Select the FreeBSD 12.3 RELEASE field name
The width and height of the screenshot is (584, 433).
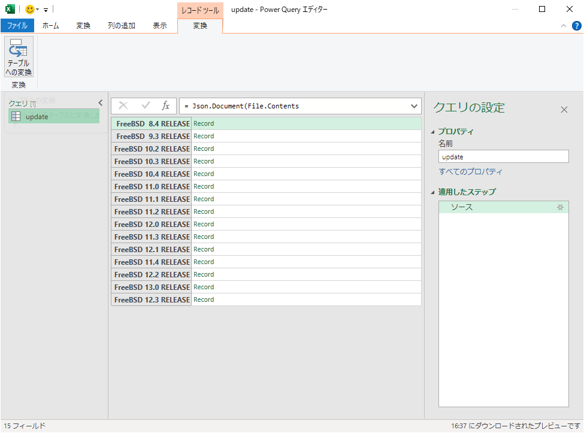(151, 299)
